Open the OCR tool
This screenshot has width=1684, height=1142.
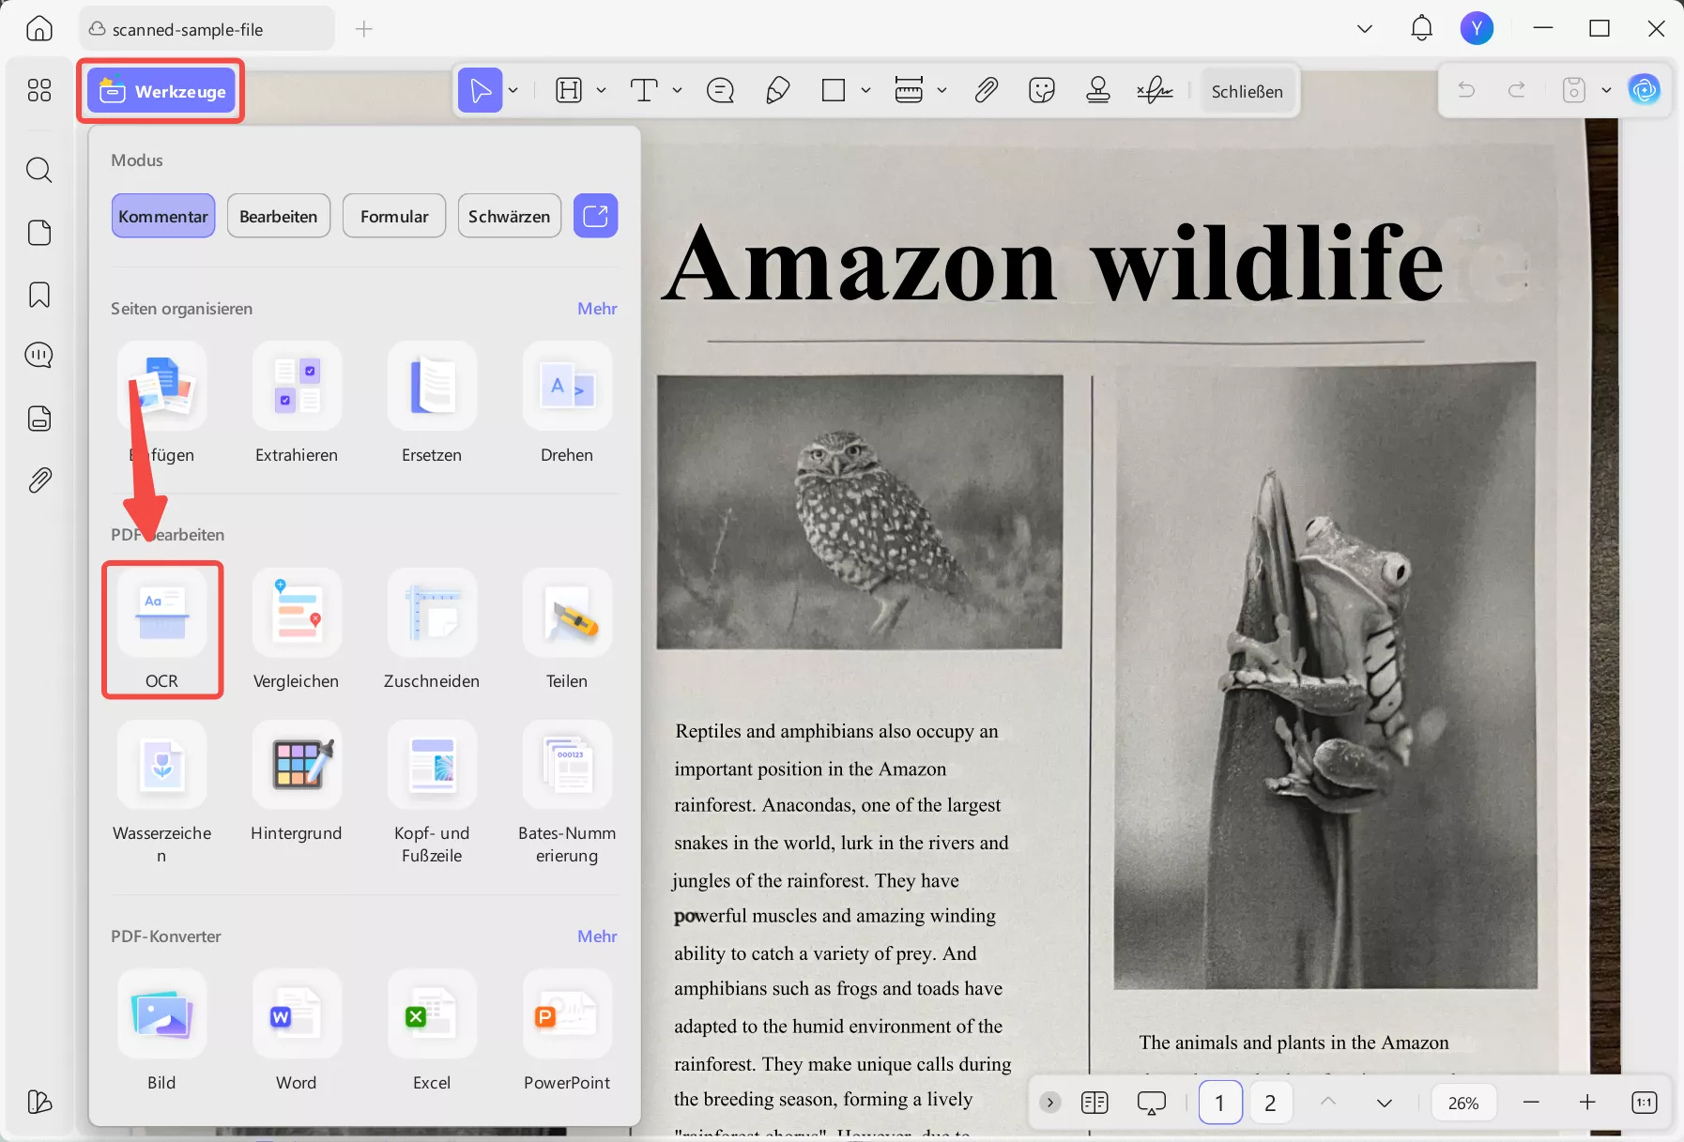[161, 631]
